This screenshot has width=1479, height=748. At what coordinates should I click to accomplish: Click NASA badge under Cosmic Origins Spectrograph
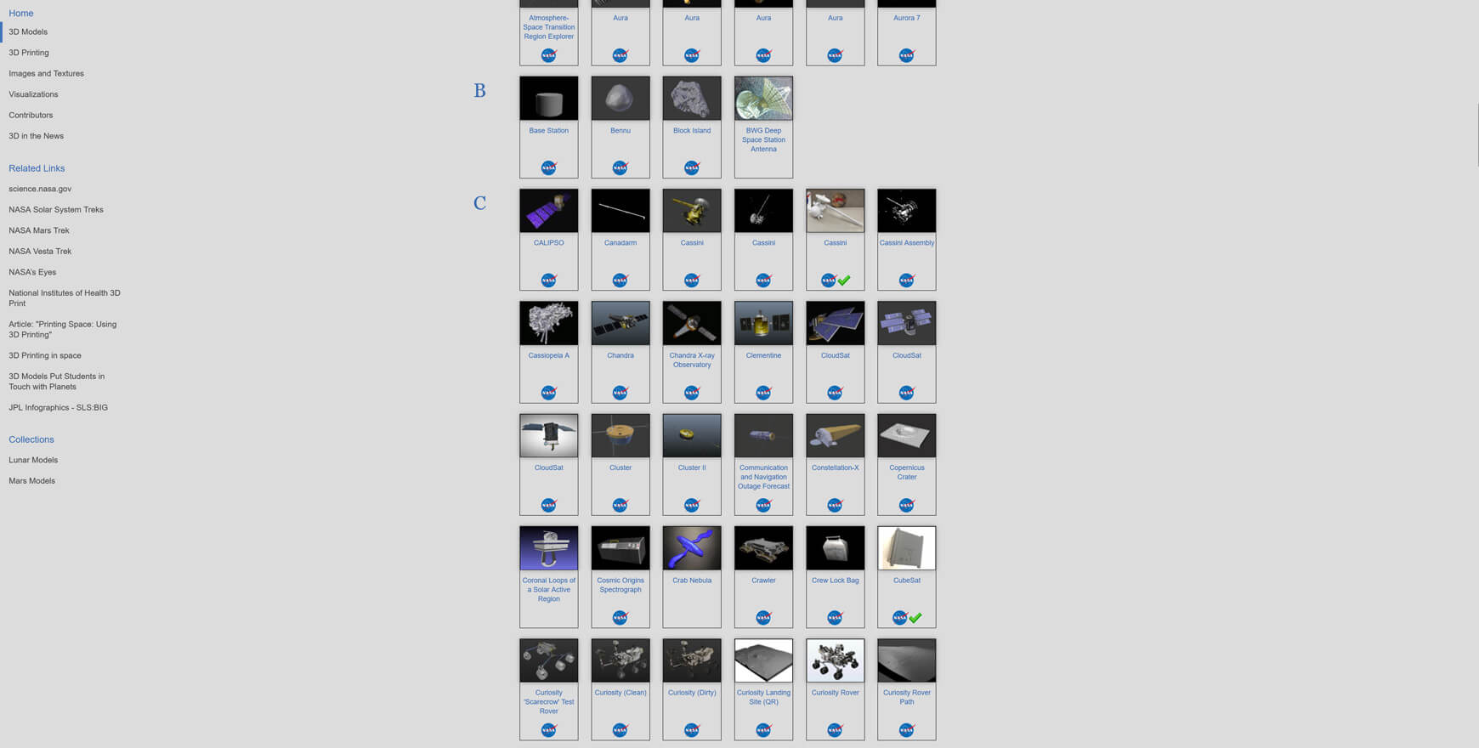(x=620, y=617)
